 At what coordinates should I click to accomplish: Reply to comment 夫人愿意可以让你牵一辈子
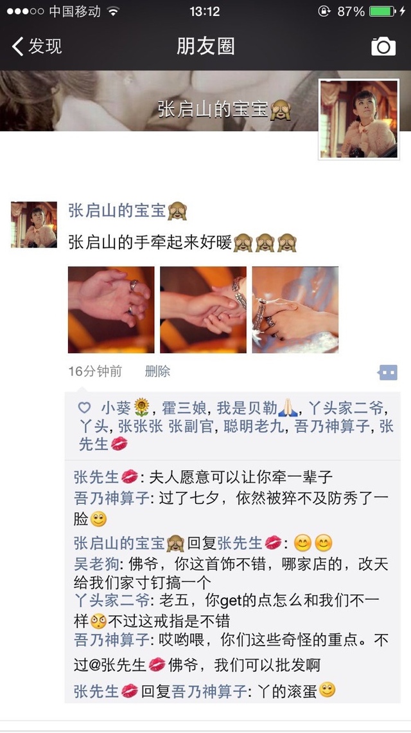[241, 477]
